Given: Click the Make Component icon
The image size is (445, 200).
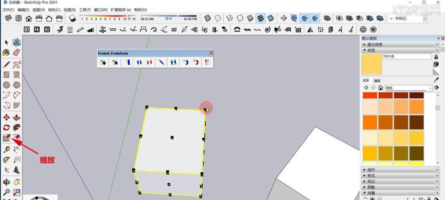Looking at the screenshot, I should 17,42.
